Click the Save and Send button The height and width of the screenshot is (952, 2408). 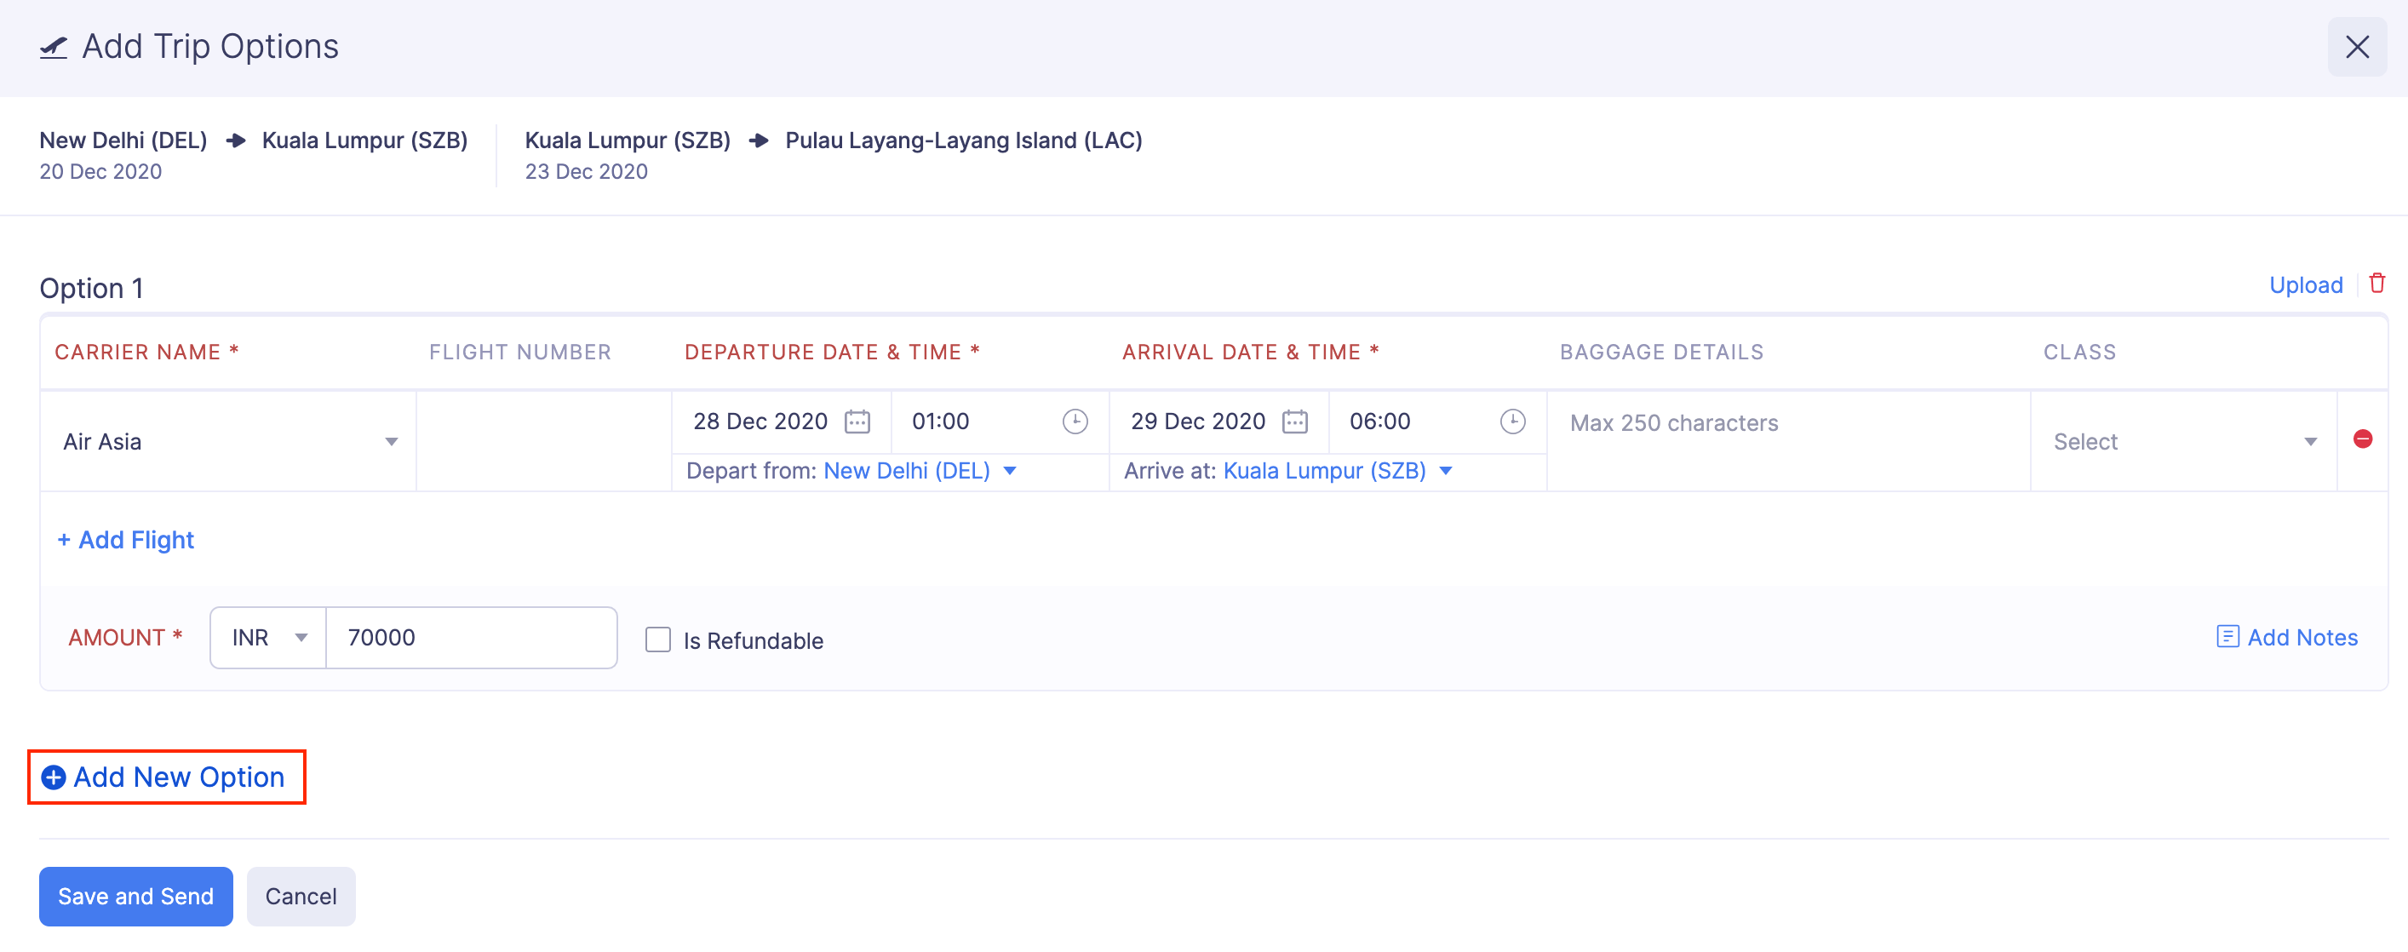tap(135, 896)
